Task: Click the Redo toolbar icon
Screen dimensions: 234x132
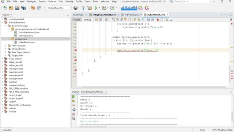Action: tap(39, 8)
